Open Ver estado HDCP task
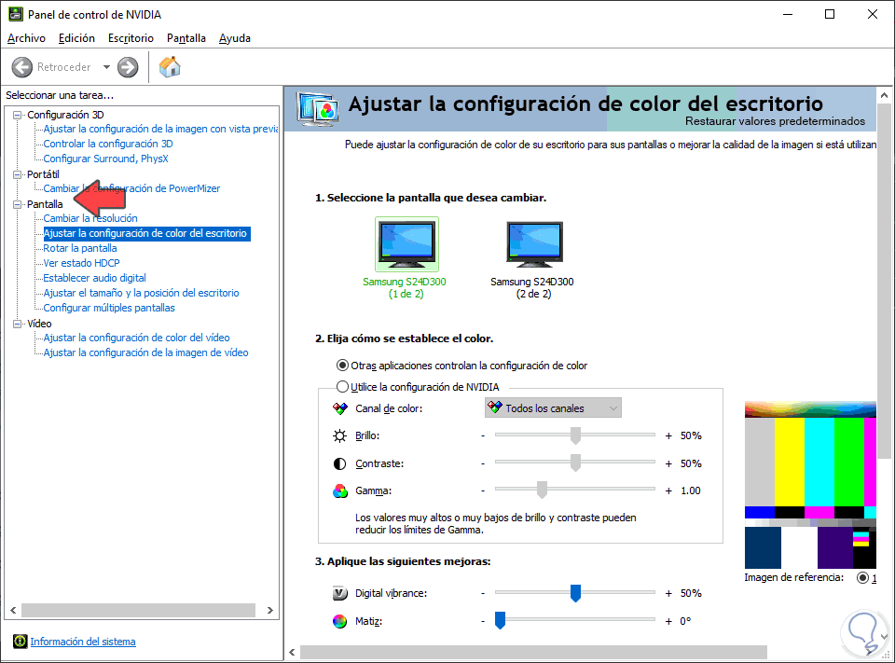 click(82, 263)
